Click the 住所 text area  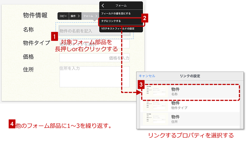tap(95, 77)
